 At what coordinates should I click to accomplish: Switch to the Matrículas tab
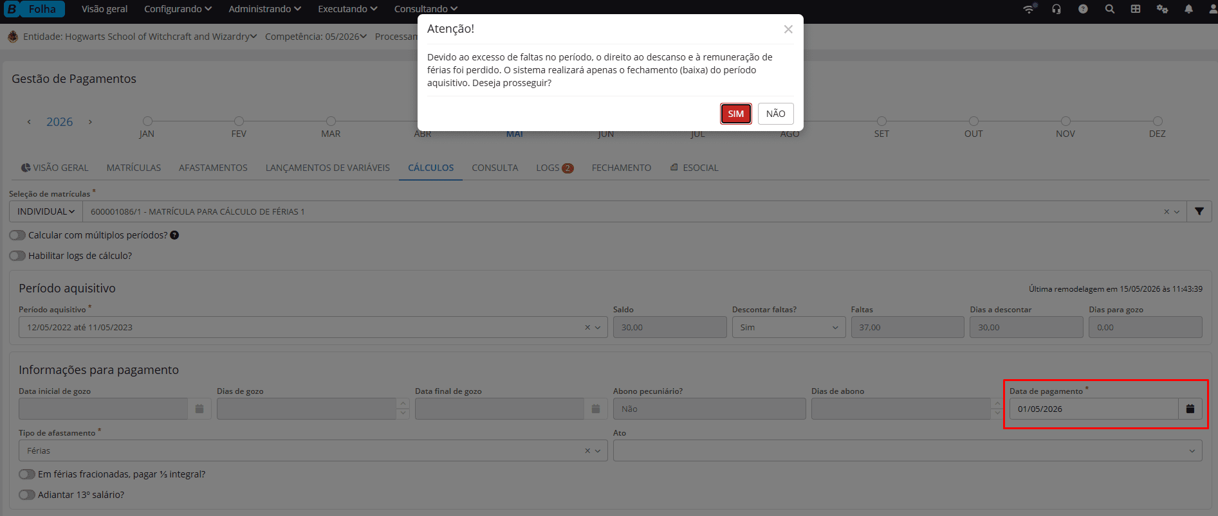(x=134, y=168)
